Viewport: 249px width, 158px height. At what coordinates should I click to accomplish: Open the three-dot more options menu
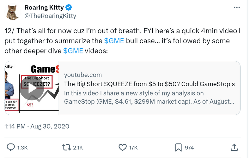tap(236, 7)
